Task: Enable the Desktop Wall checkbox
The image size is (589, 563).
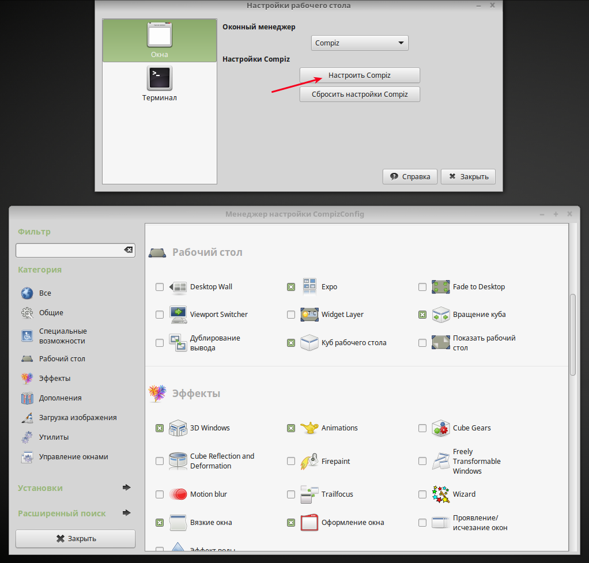Action: (160, 287)
